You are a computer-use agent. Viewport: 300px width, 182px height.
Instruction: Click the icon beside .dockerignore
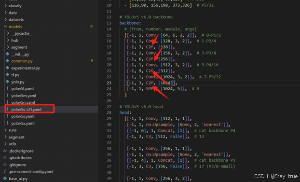click(x=5, y=151)
